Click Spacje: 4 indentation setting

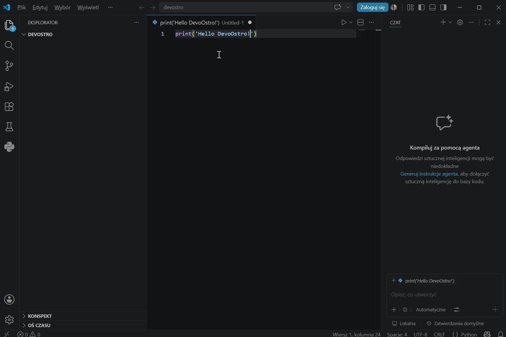(x=397, y=334)
